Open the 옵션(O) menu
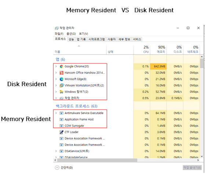The height and width of the screenshot is (176, 222). coord(71,34)
